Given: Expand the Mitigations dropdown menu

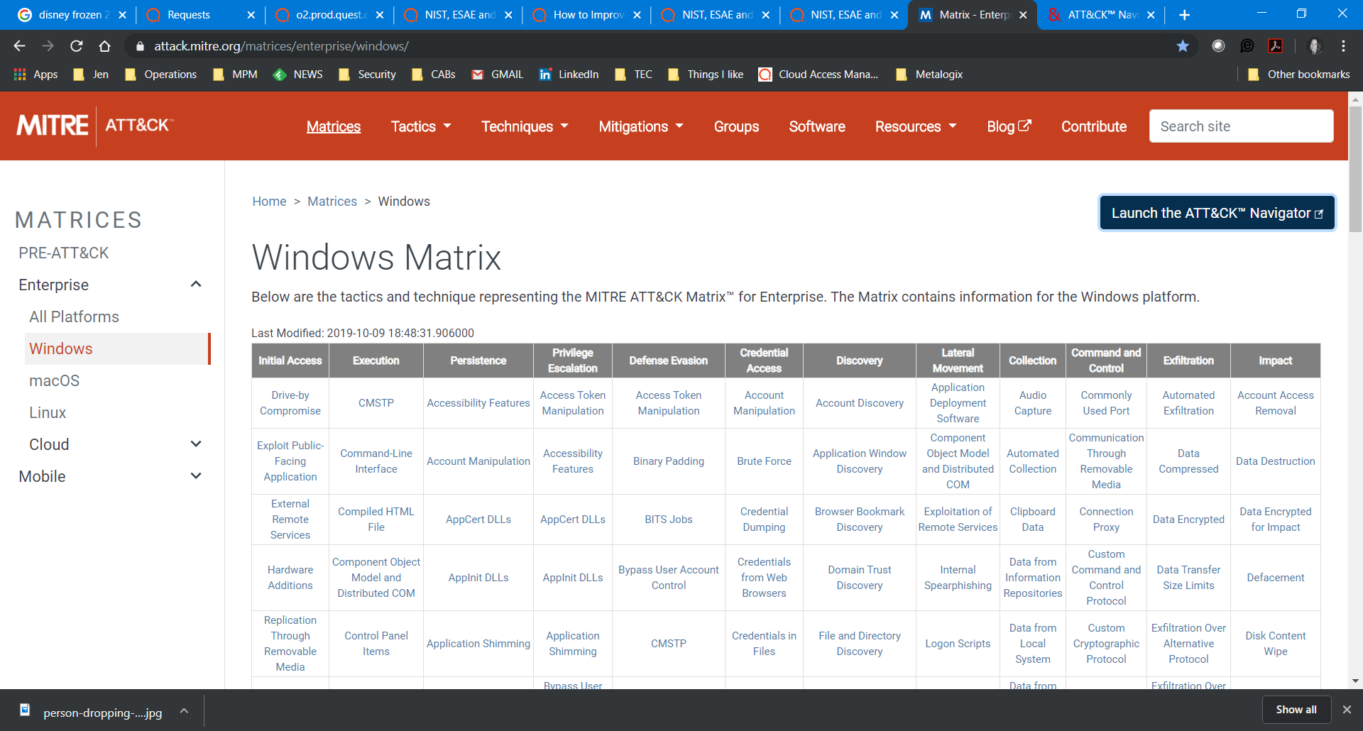Looking at the screenshot, I should coord(641,126).
